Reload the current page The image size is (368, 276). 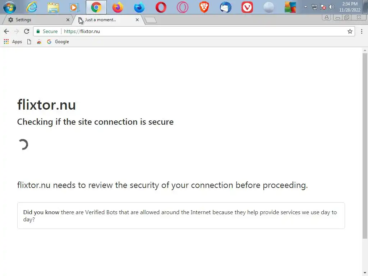(27, 31)
